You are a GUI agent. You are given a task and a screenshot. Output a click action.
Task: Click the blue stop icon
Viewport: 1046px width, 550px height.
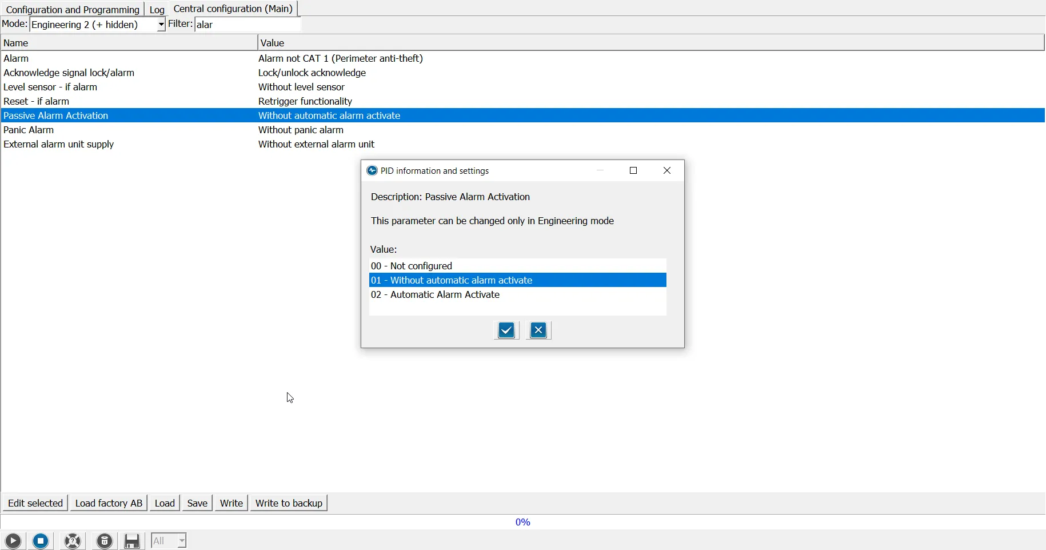[x=41, y=541]
